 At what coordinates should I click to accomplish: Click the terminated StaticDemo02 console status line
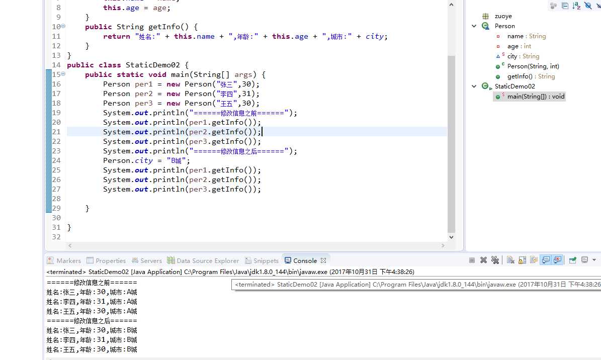tap(230, 272)
